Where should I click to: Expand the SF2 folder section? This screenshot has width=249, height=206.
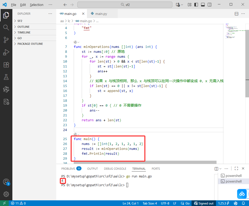pos(34,21)
